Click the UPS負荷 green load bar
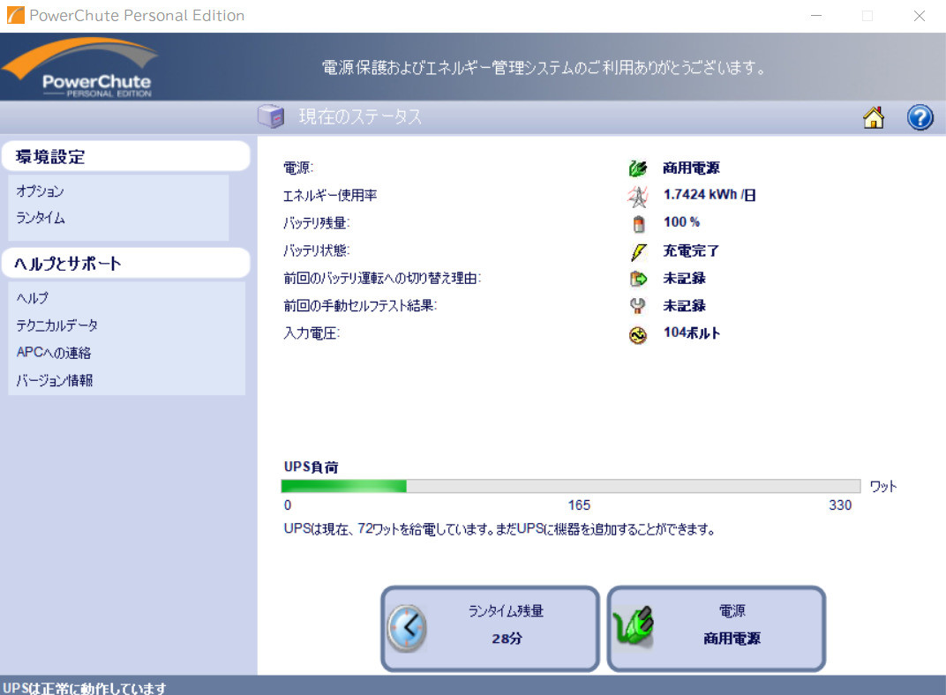Image resolution: width=946 pixels, height=695 pixels. click(x=344, y=486)
